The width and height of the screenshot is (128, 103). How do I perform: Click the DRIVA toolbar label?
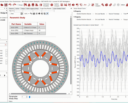123,5
